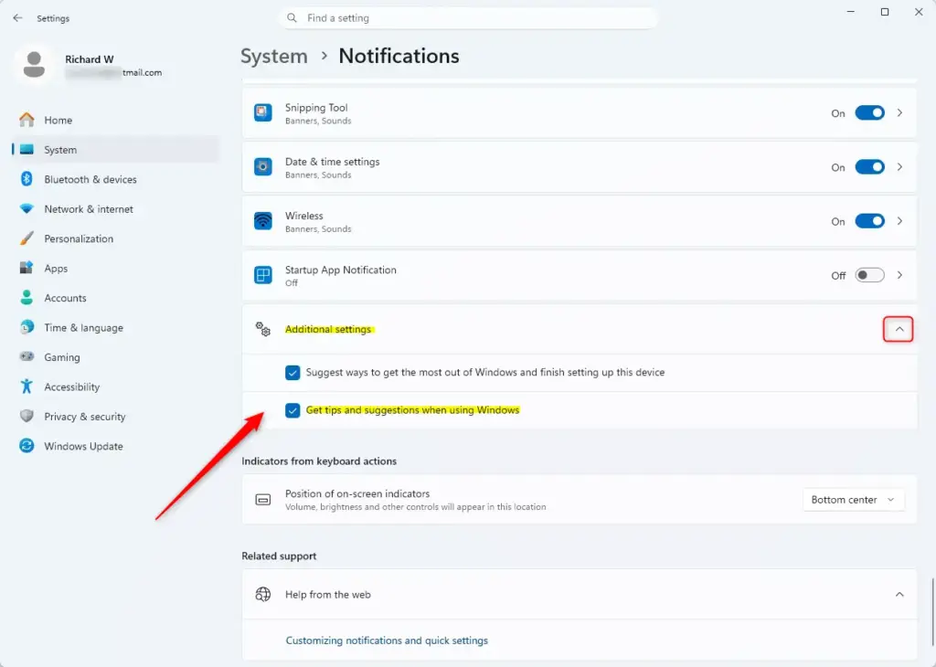Click the Gaming sidebar entry
The image size is (936, 667).
coord(115,356)
